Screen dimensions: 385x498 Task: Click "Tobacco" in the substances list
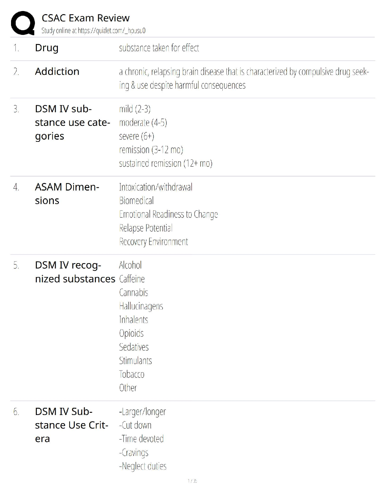(x=131, y=374)
